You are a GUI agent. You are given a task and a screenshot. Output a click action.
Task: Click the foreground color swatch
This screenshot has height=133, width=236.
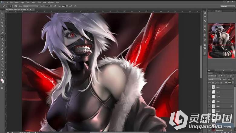(2, 80)
